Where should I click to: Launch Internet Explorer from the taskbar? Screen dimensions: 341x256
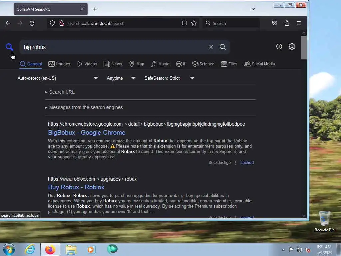[x=30, y=249]
